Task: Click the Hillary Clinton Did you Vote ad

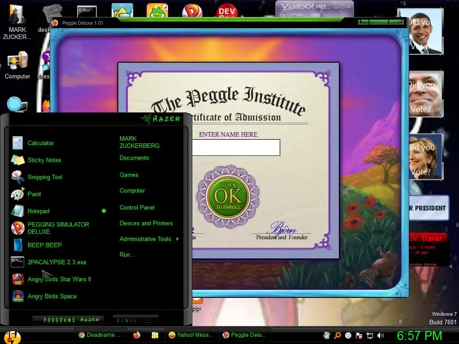Action: [426, 156]
